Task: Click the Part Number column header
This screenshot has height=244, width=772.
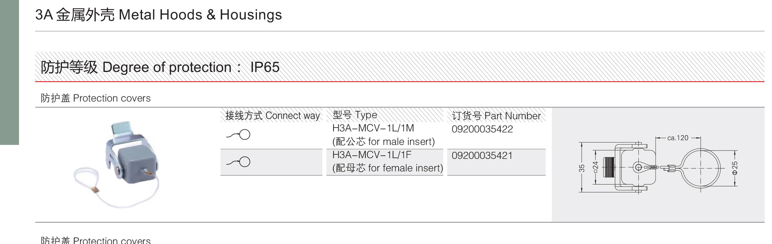Action: 496,115
